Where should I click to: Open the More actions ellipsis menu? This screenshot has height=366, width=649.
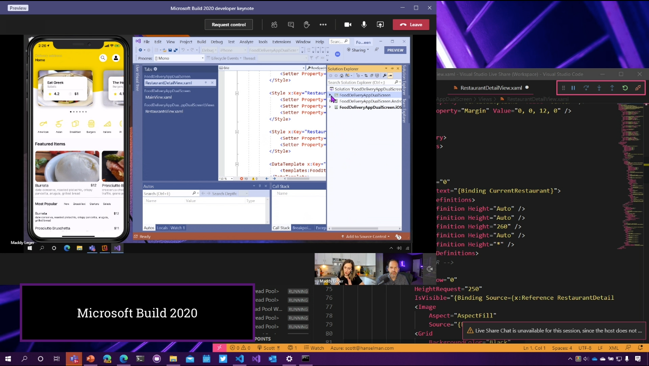pos(323,25)
